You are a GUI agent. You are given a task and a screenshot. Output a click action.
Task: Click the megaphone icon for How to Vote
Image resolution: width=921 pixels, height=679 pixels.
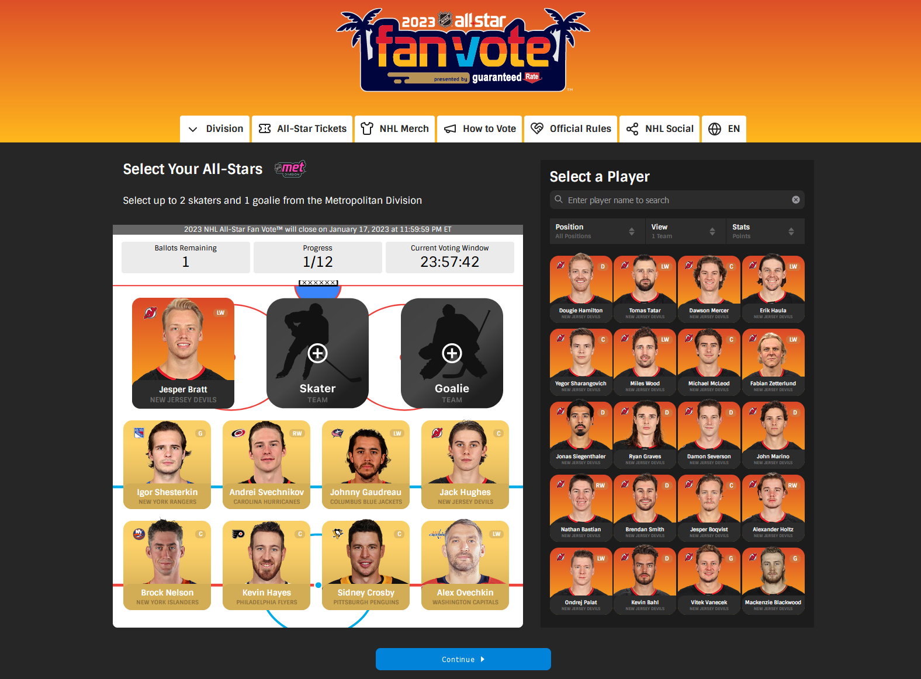pyautogui.click(x=450, y=129)
